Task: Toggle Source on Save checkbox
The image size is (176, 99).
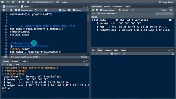Action: point(19,10)
